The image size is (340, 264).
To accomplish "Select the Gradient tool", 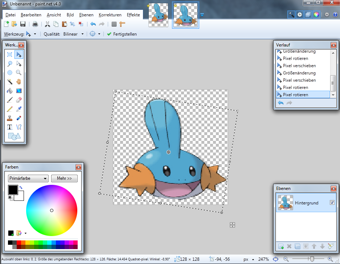I will click(19, 91).
